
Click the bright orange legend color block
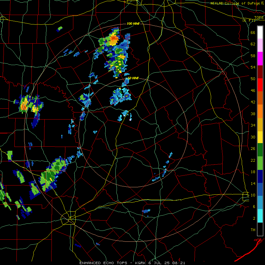coord(260,111)
